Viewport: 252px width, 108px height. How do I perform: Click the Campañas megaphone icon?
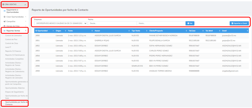(5, 21)
